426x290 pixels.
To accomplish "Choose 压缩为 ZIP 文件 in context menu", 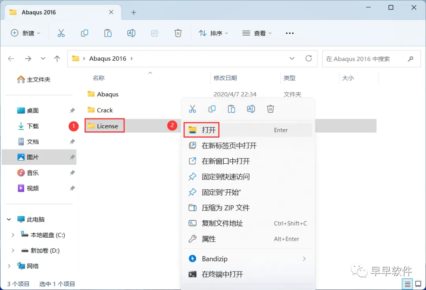I will [x=248, y=208].
